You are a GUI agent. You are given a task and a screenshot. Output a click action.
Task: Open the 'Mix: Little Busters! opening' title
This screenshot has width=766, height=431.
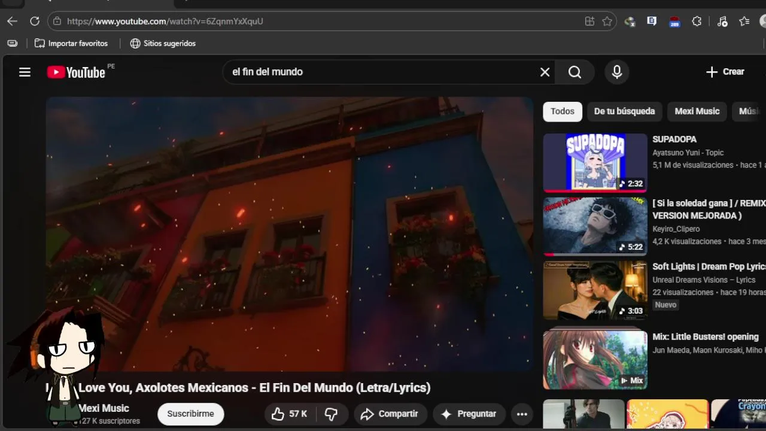click(706, 337)
